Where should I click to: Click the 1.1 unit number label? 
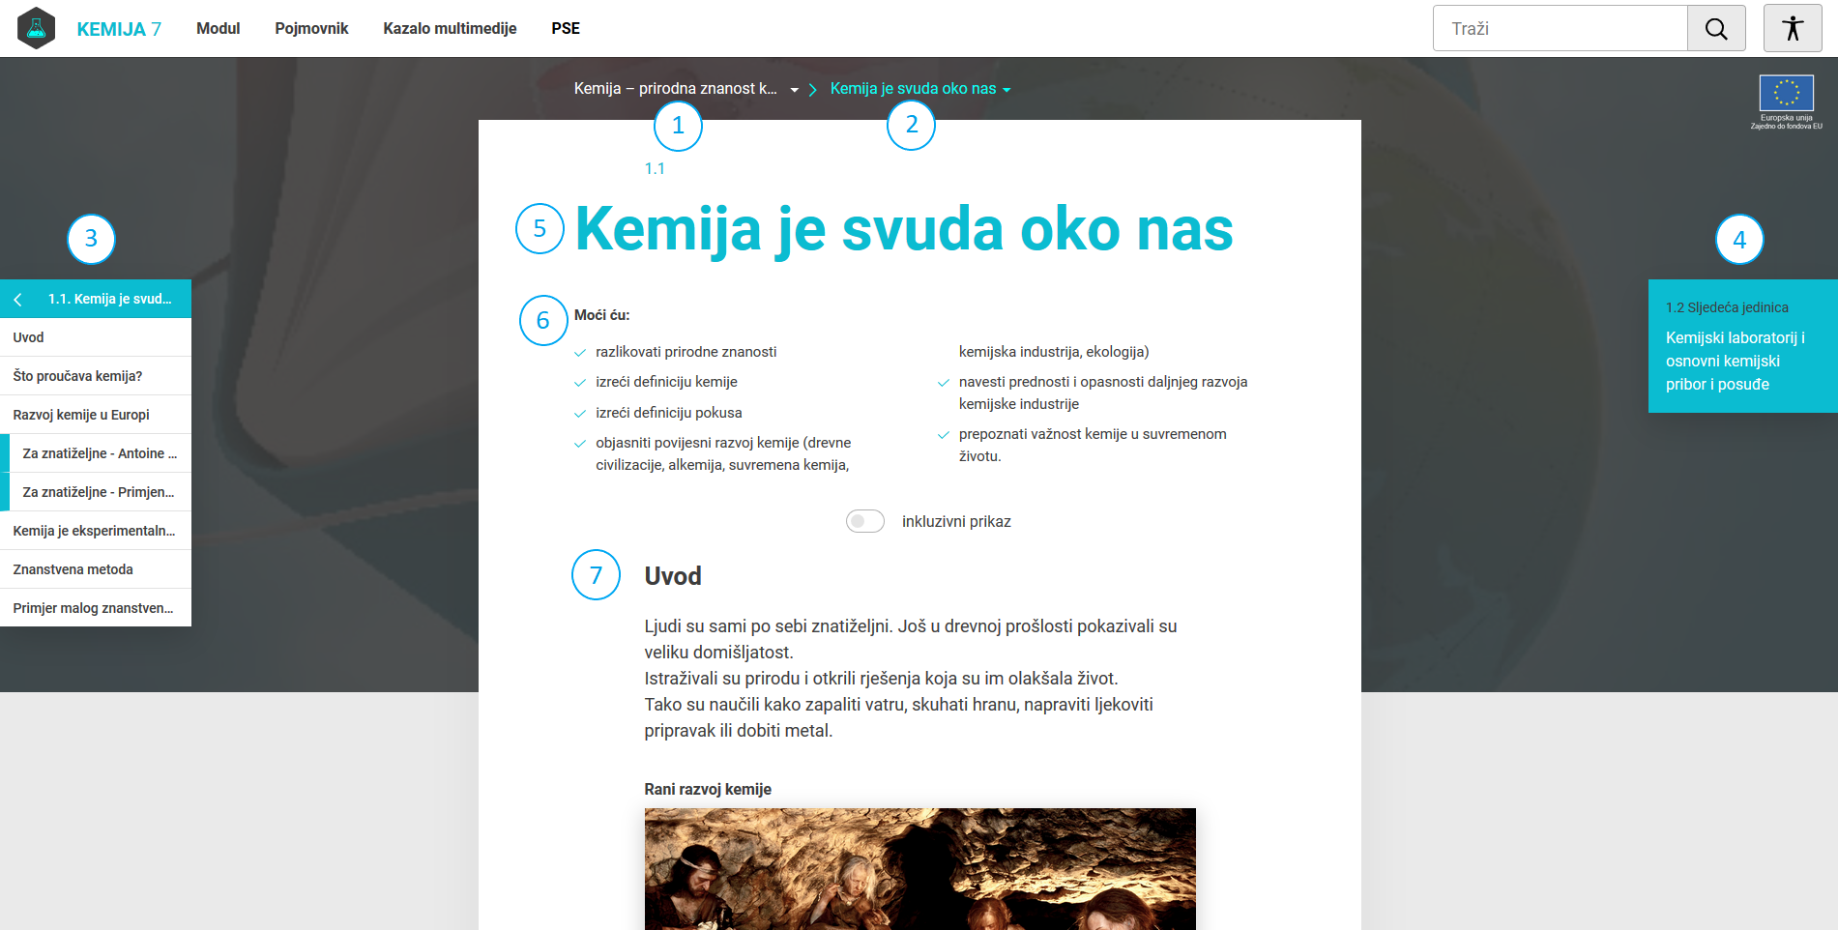[x=655, y=168]
